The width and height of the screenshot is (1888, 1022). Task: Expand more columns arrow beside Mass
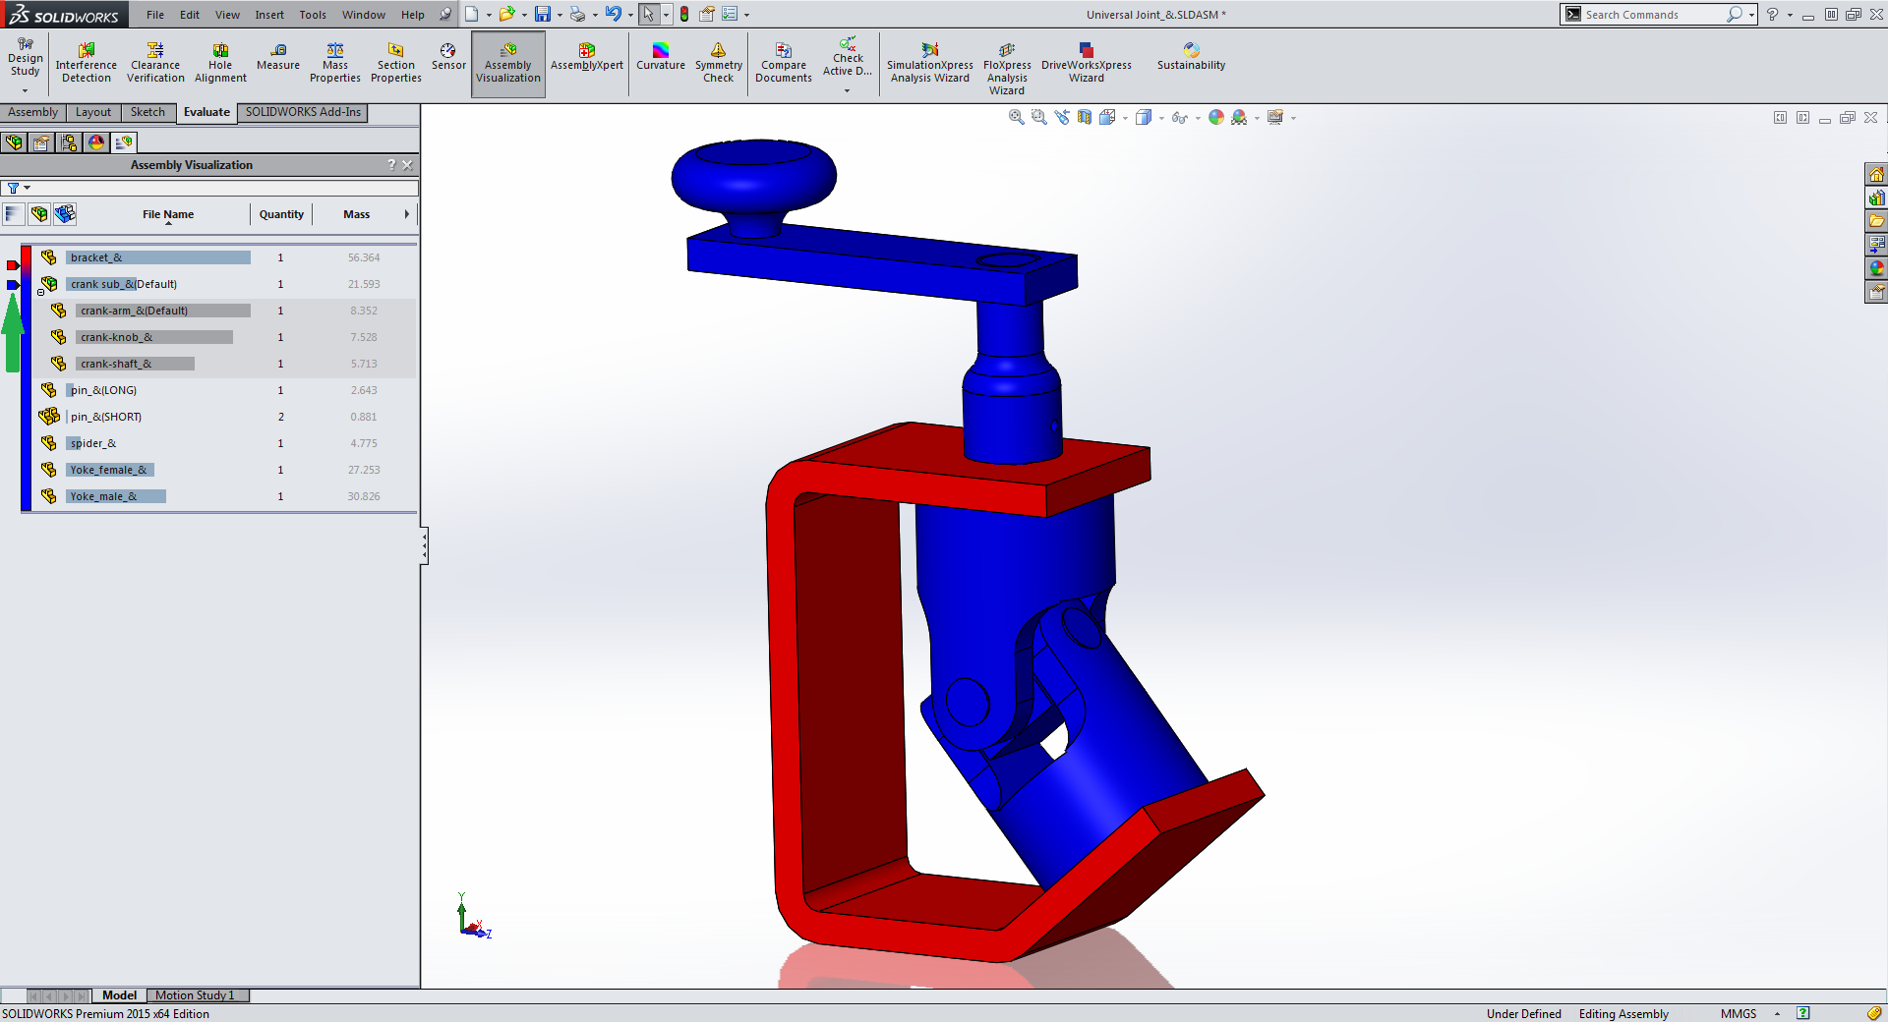[x=406, y=214]
